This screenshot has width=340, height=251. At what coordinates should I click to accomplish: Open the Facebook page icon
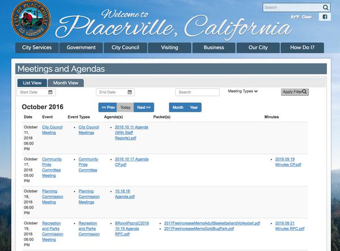tap(325, 16)
